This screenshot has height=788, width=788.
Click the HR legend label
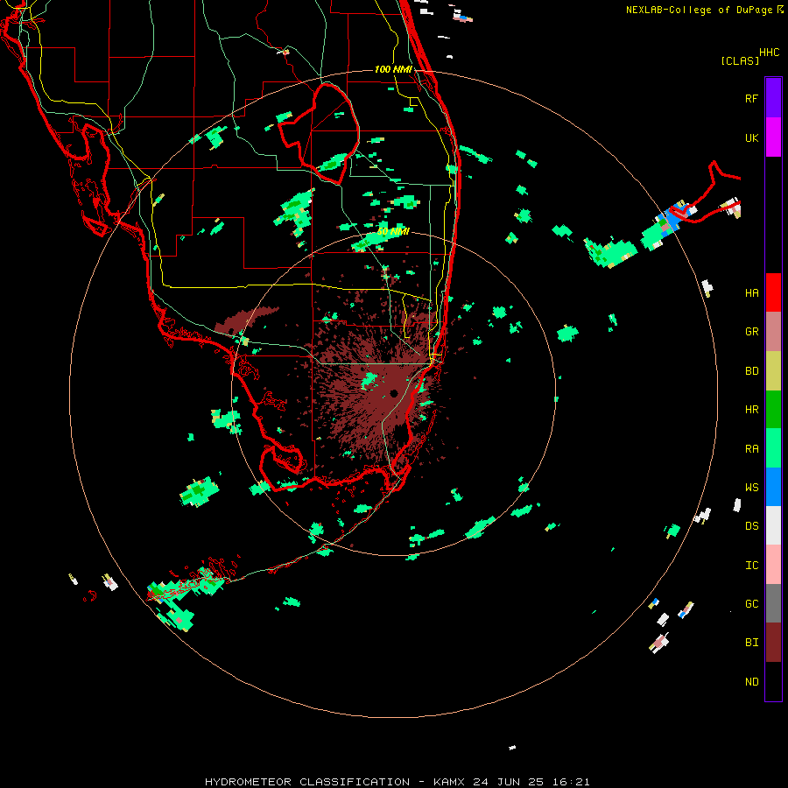click(751, 410)
